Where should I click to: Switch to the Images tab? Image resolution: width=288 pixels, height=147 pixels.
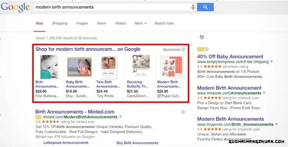(82, 23)
